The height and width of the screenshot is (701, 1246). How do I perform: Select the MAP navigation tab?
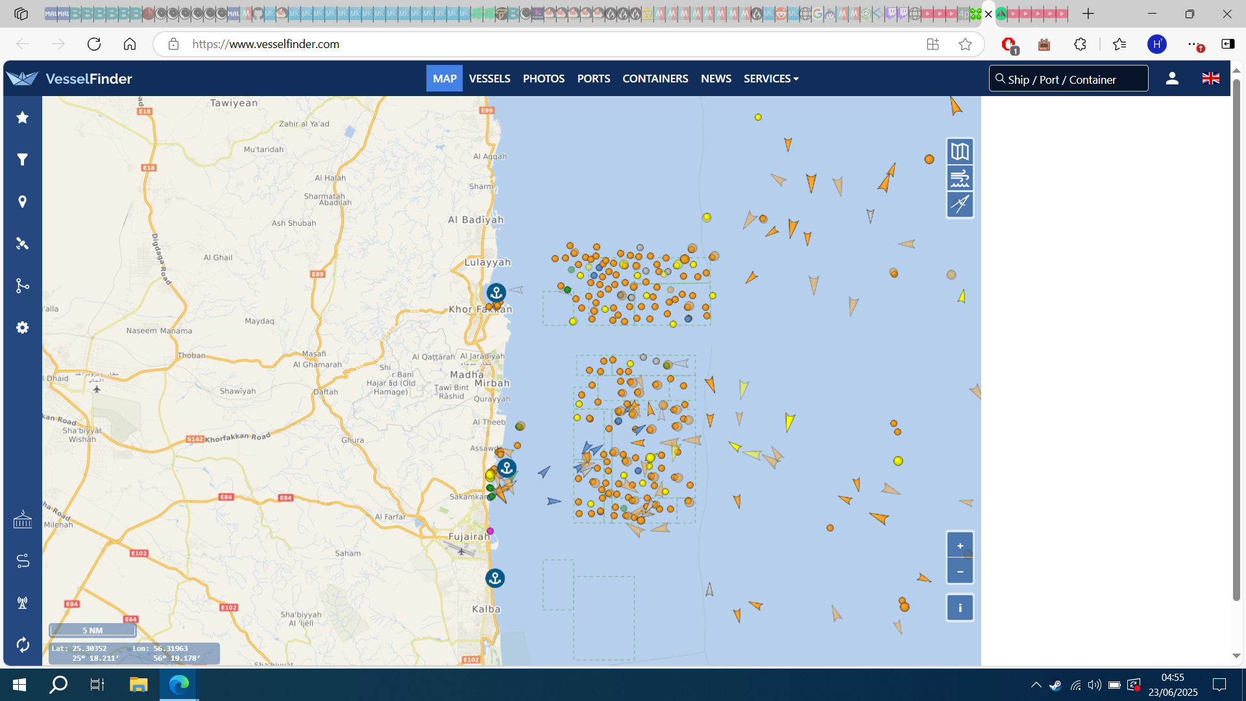(x=445, y=79)
